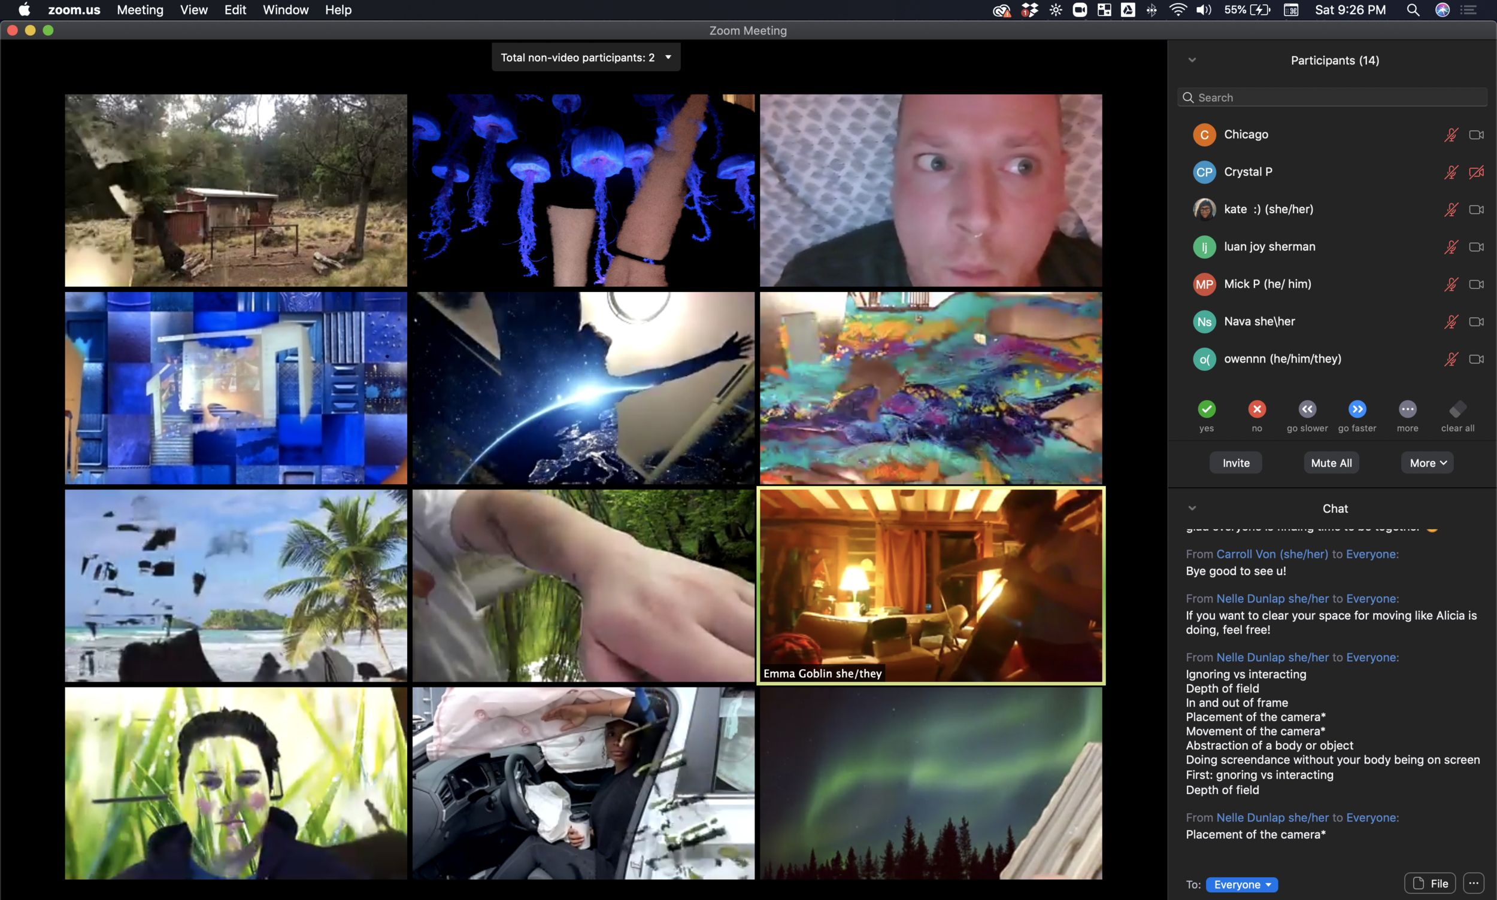Screen dimensions: 1497x900
Task: Open the View menu
Action: tap(193, 10)
